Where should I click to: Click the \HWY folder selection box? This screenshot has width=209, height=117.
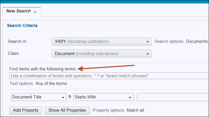[102, 41]
